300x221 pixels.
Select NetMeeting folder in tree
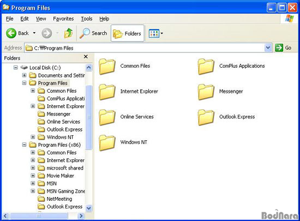tap(59, 199)
